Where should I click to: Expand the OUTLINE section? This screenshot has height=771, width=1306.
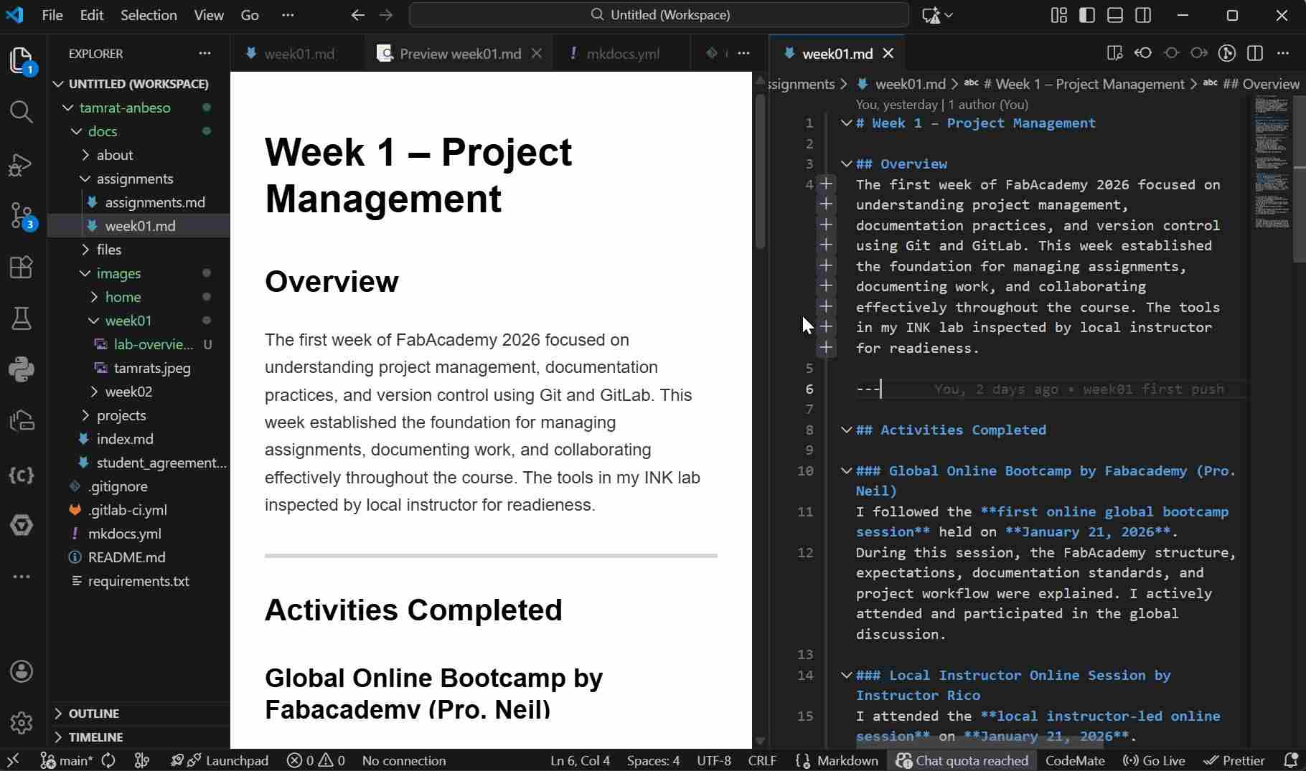[93, 714]
